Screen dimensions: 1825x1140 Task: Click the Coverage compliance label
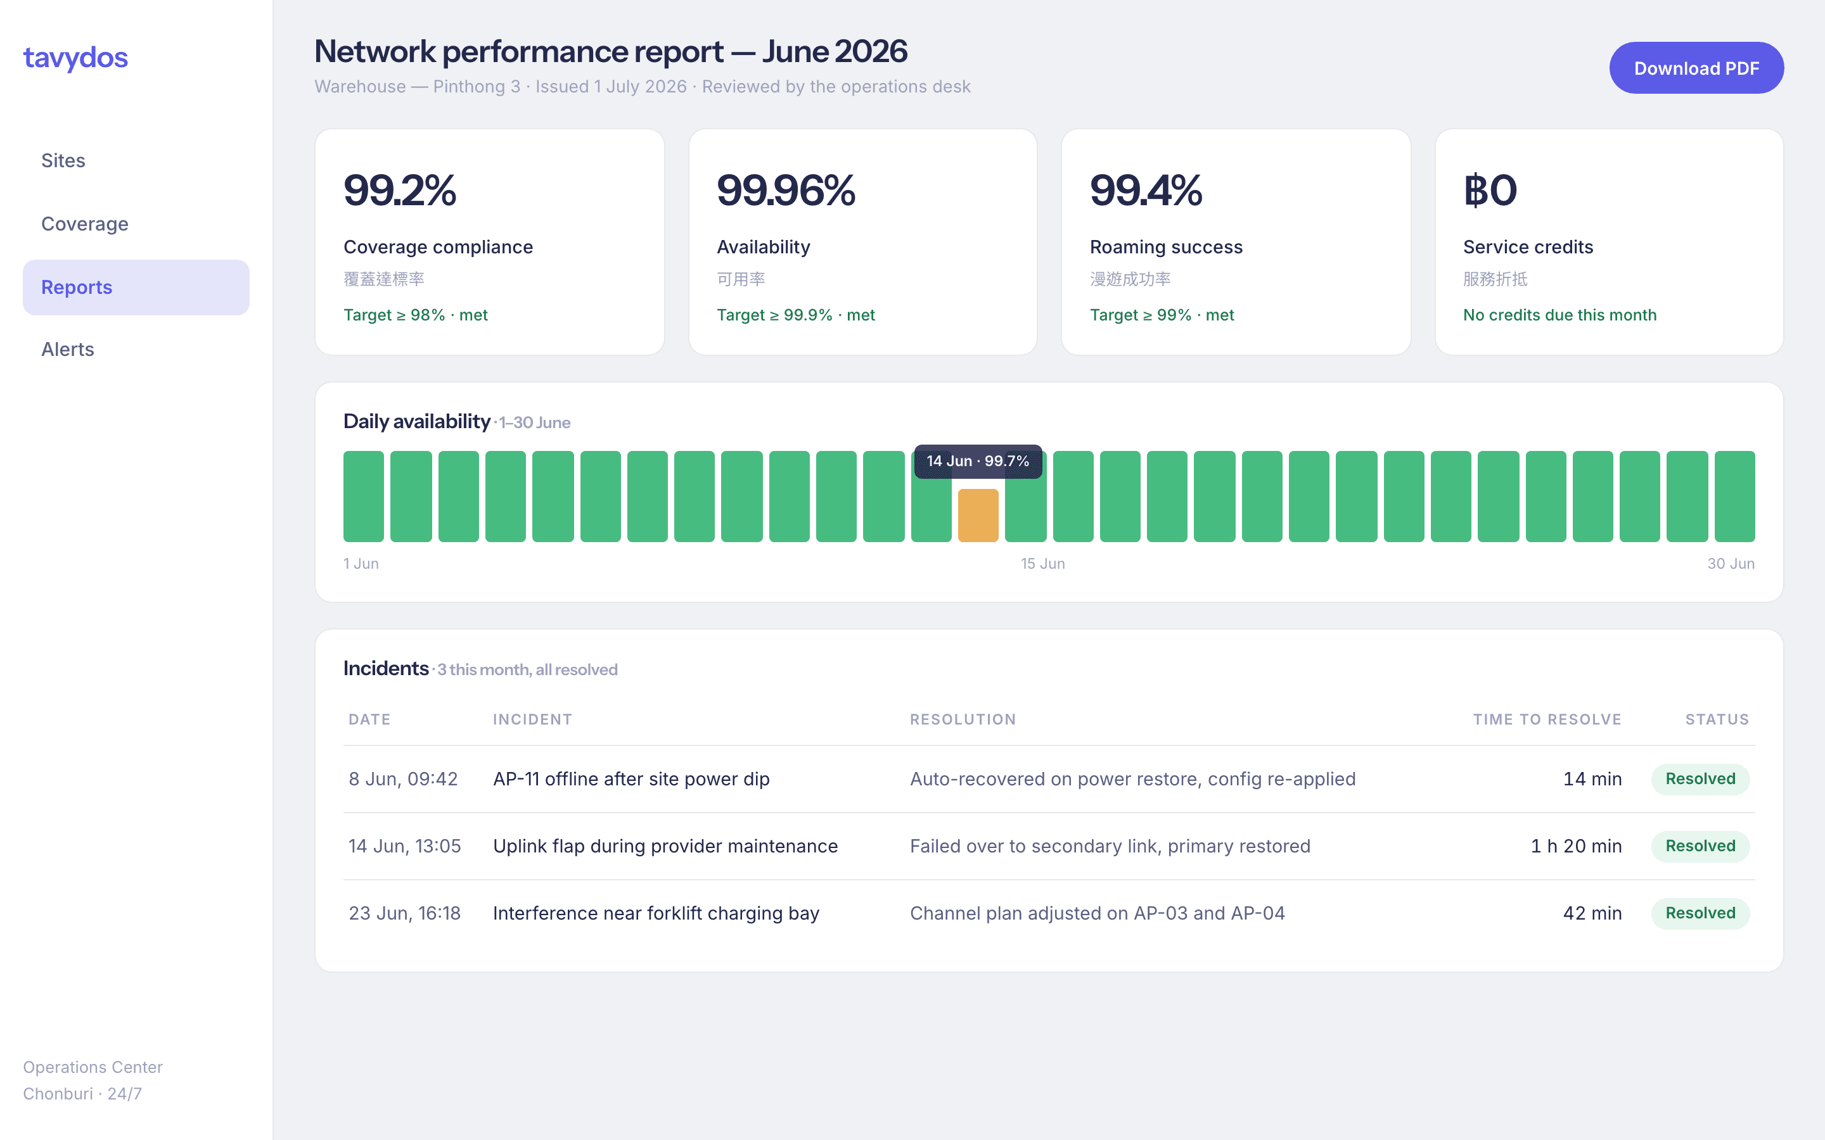point(438,247)
